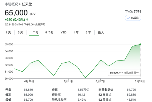Open the 免责声明 disclaimer link
The image size is (152, 102).
point(40,24)
